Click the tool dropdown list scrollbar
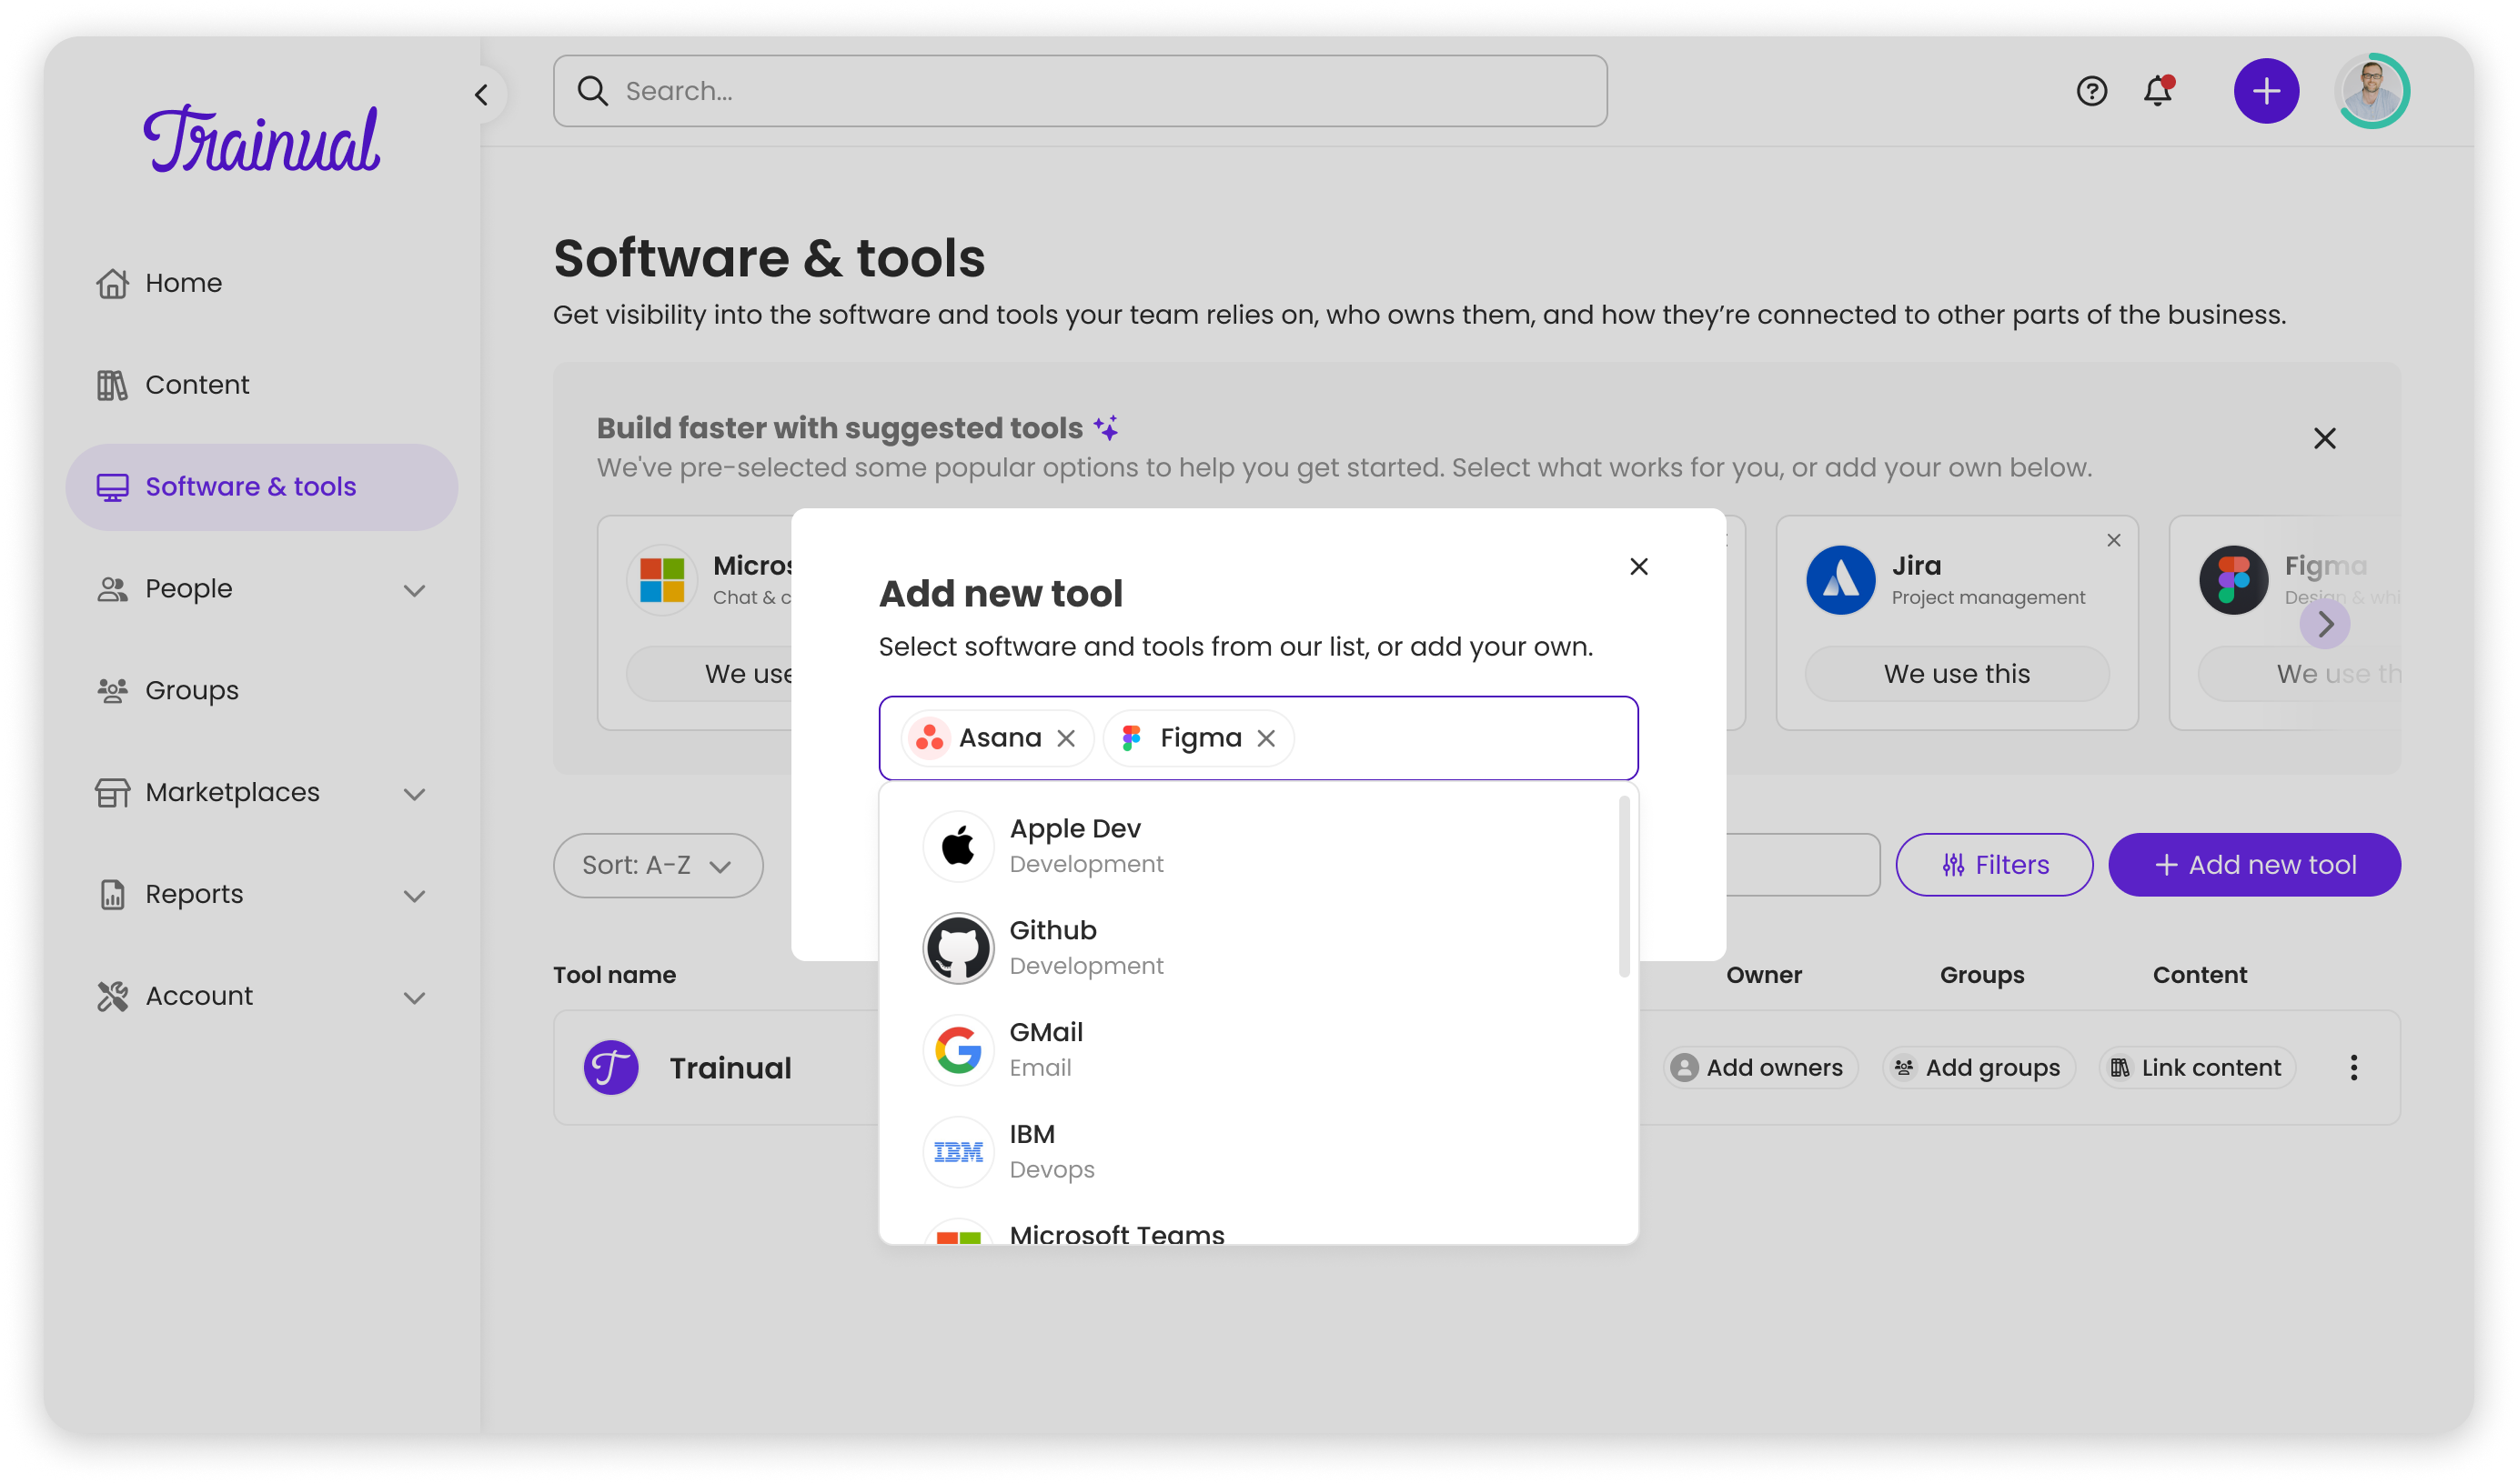This screenshot has width=2518, height=1484. point(1624,885)
